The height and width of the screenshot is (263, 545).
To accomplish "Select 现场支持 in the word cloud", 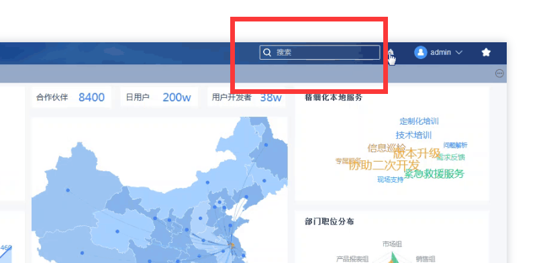I will [x=391, y=180].
